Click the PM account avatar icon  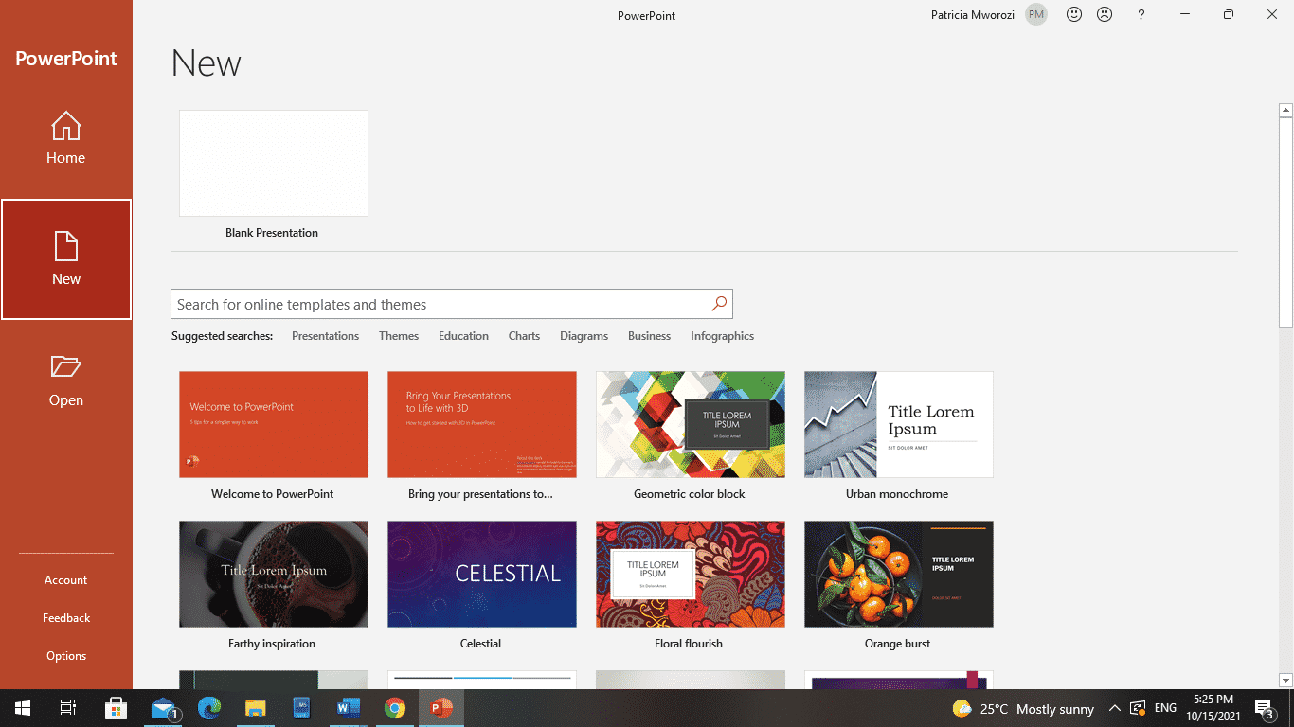pyautogui.click(x=1035, y=14)
